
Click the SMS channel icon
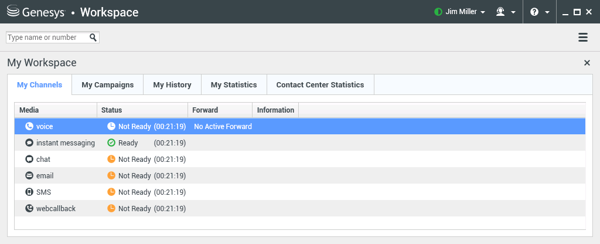pyautogui.click(x=29, y=192)
